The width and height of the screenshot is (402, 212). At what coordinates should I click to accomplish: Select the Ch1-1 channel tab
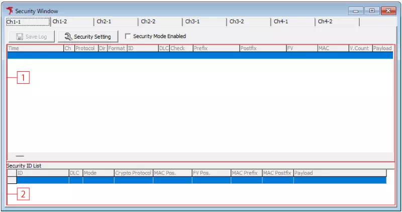(28, 22)
